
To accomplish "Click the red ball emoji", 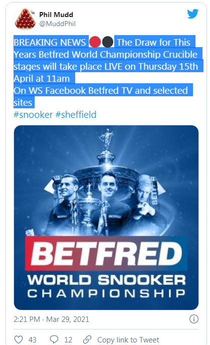I will 95,42.
